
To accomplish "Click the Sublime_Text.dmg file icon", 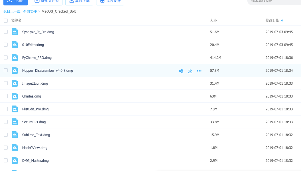I will coord(15,135).
